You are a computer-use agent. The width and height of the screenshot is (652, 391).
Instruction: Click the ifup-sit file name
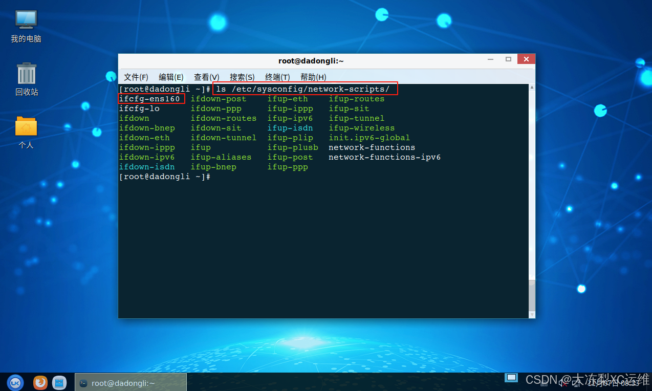(x=349, y=108)
